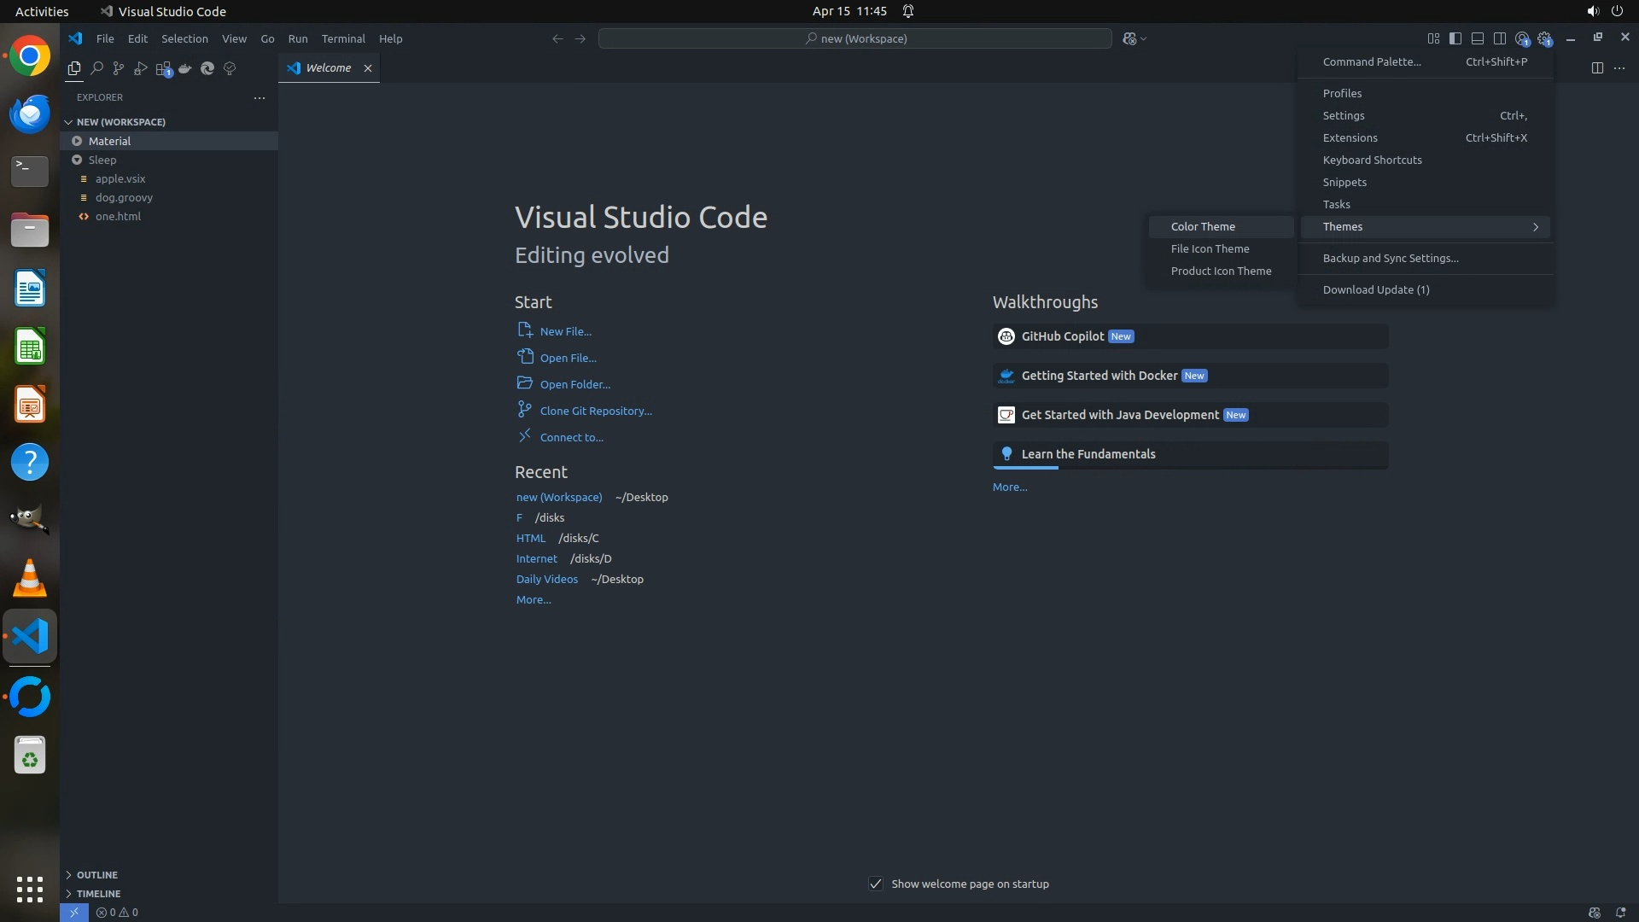Toggle the bottom panel visibility
This screenshot has width=1639, height=922.
tap(1478, 38)
